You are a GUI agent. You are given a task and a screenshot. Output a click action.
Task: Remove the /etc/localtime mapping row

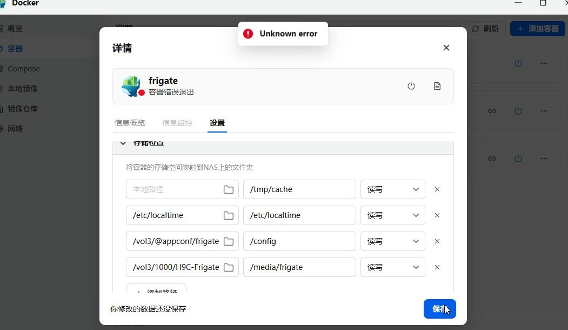pos(437,215)
